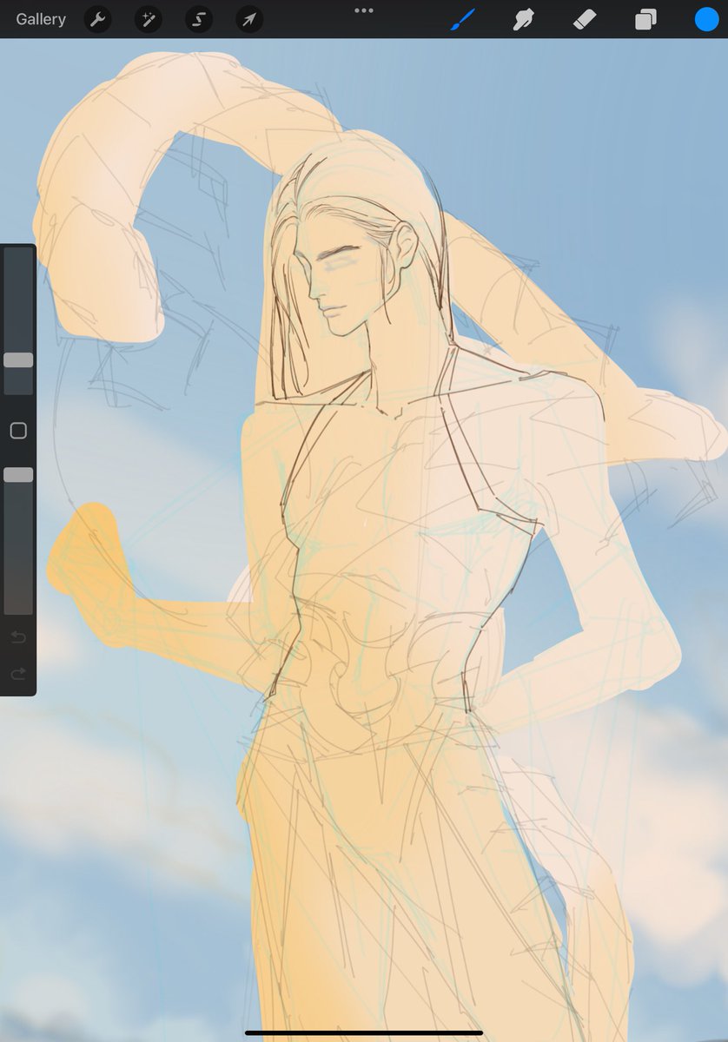The width and height of the screenshot is (728, 1042).
Task: Undo the last stroke
Action: click(18, 637)
